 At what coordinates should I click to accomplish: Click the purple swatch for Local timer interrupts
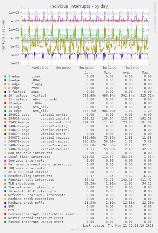[x=5, y=157]
